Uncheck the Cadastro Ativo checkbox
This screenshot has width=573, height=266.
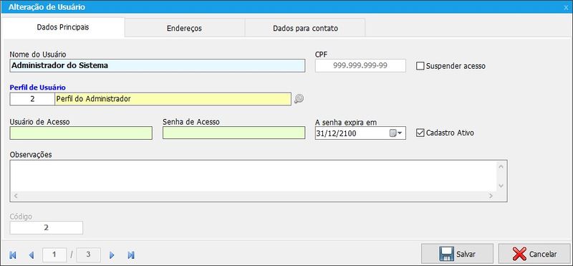420,133
